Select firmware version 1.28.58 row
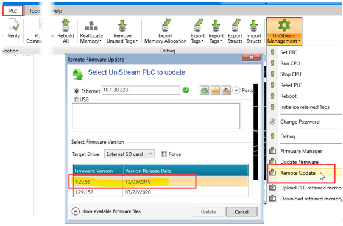The height and width of the screenshot is (226, 343). tap(161, 182)
